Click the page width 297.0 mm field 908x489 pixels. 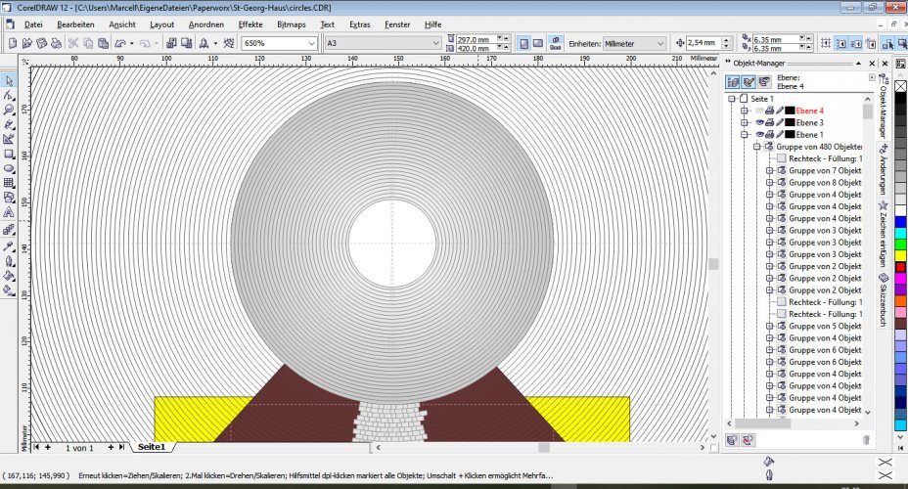point(476,39)
